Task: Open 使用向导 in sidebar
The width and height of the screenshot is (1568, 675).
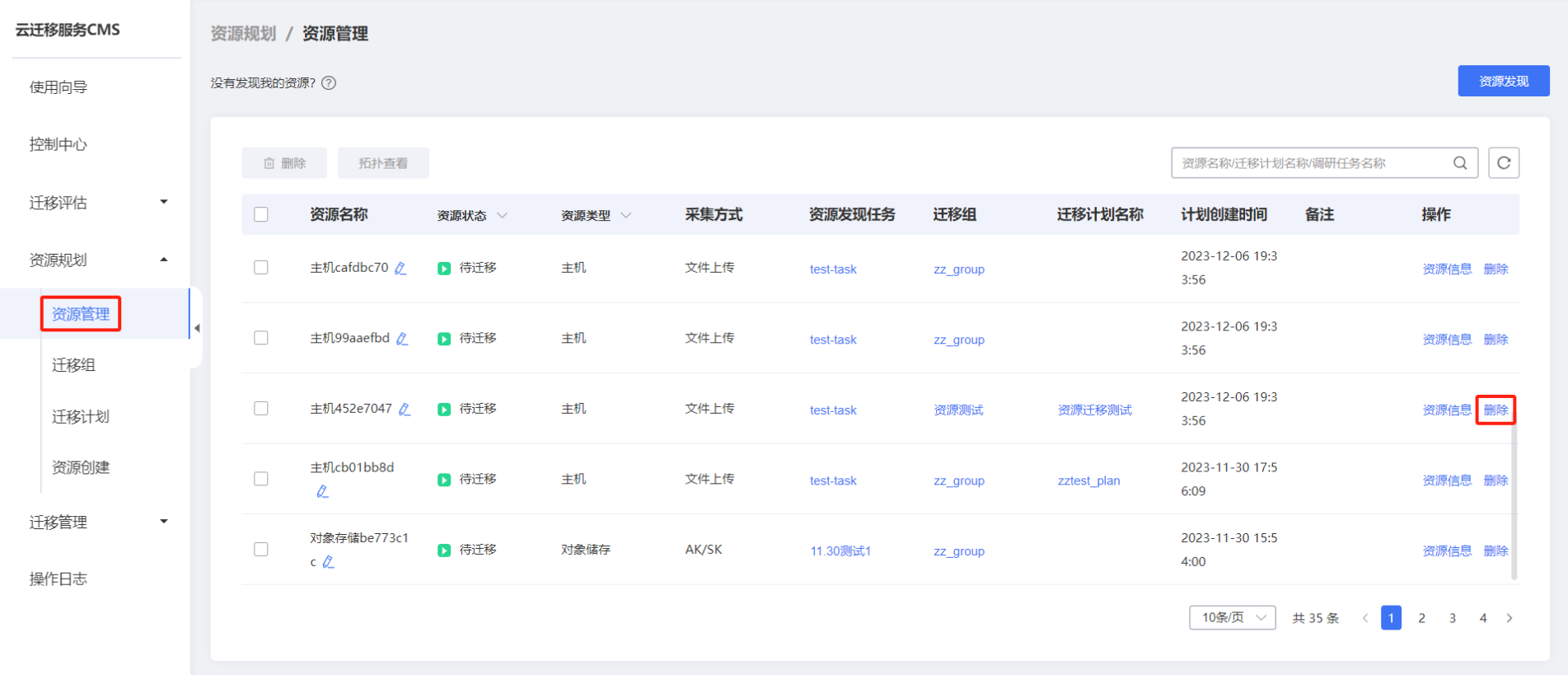Action: coord(59,87)
